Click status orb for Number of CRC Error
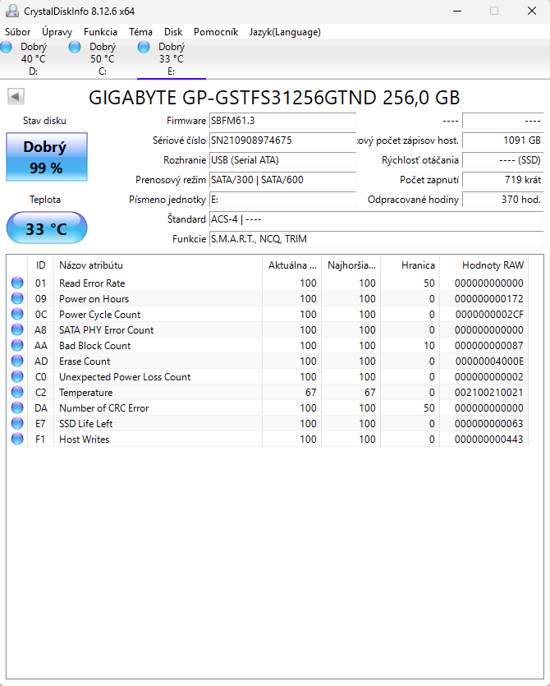550x686 pixels. [17, 408]
